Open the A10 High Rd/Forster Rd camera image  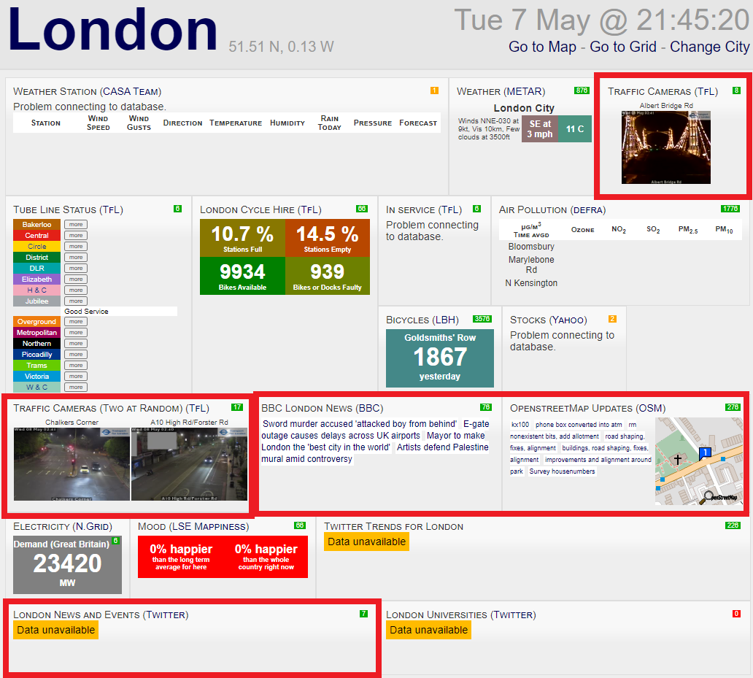(x=189, y=464)
